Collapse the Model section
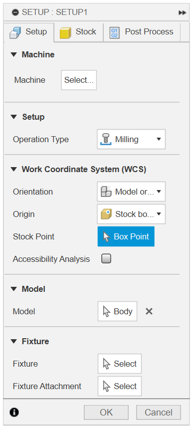 (x=13, y=289)
